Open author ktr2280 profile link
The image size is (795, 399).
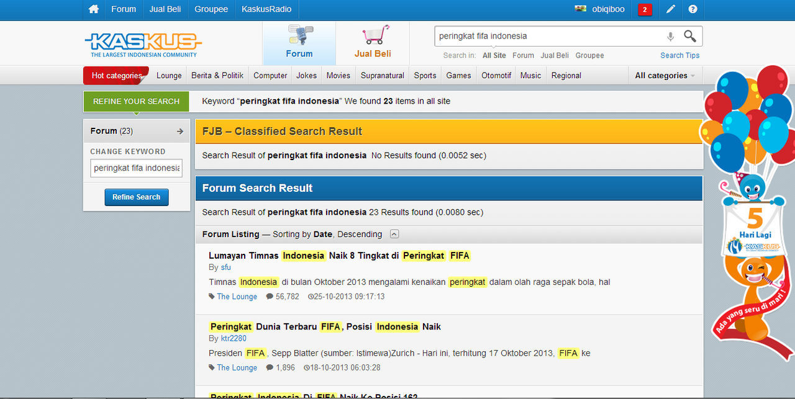tap(234, 339)
